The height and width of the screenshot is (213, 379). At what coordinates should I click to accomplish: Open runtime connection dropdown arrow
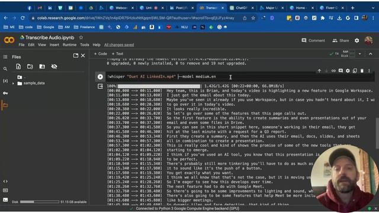coord(360,54)
